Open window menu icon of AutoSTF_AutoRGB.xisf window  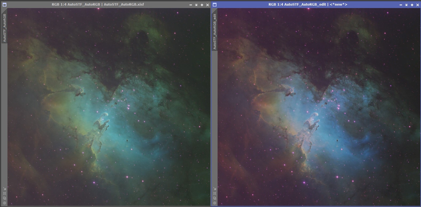[4, 5]
